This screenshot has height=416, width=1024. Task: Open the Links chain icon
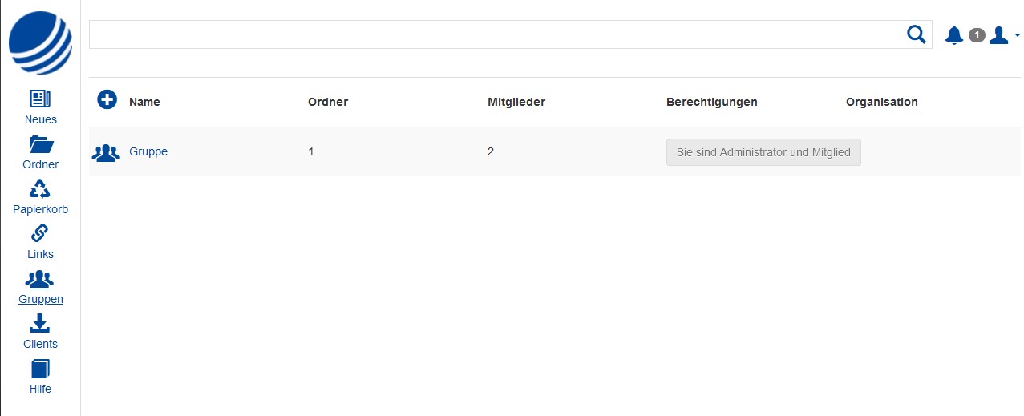coord(40,233)
